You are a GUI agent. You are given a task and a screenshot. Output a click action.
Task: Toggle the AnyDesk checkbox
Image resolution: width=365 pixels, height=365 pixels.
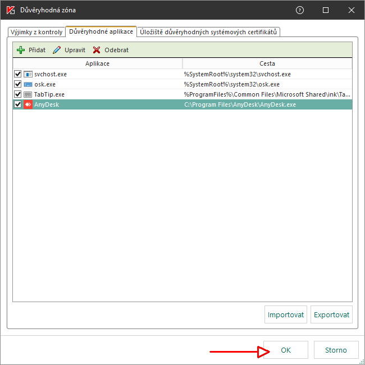[18, 104]
